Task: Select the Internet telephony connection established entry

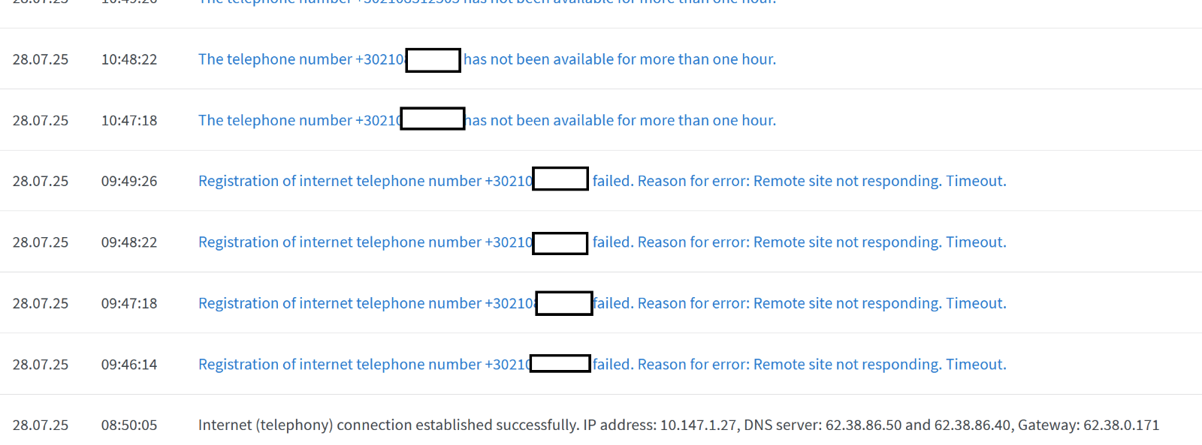Action: tap(678, 425)
